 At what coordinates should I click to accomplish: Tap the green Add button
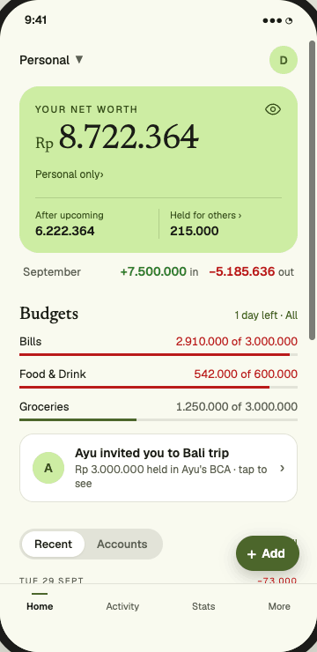coord(268,553)
